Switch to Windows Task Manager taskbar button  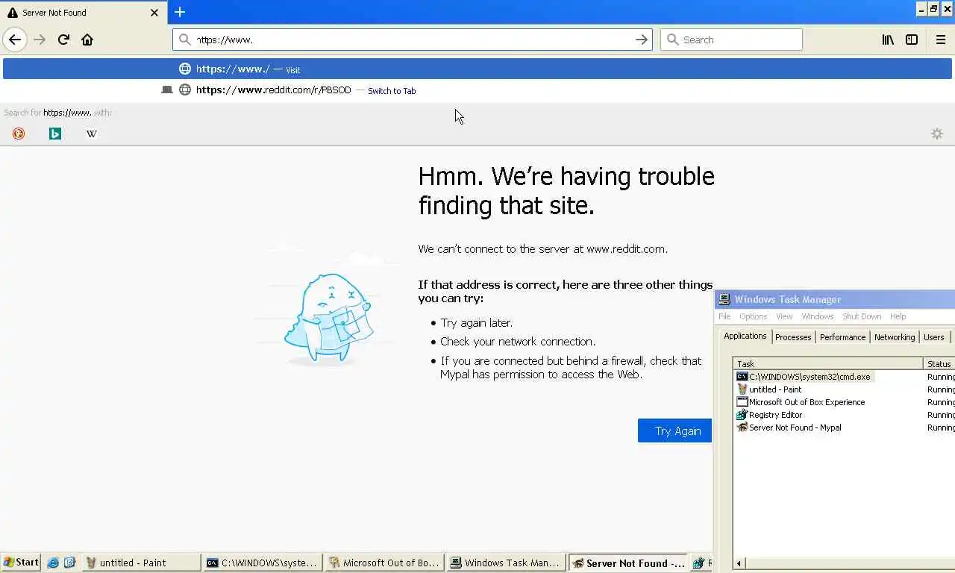506,563
